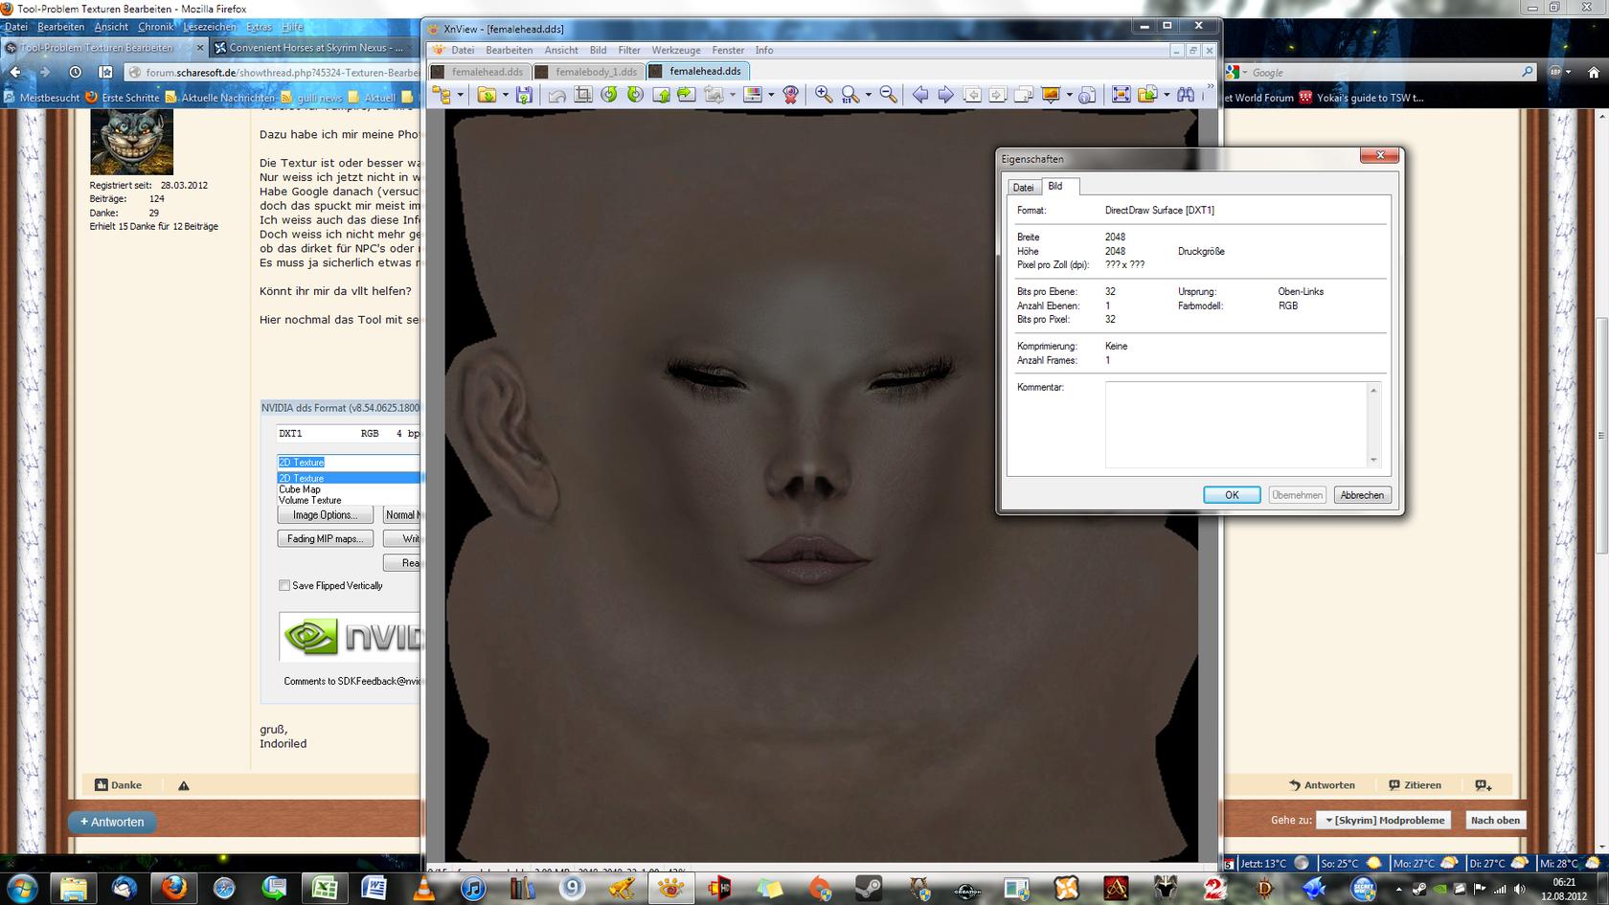Switch to the Datei tab in Eigenschaften
The width and height of the screenshot is (1609, 905).
[1023, 188]
